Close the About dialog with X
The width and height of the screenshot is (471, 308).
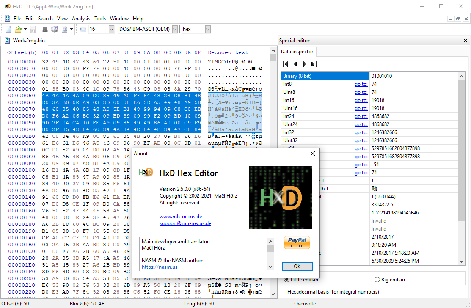point(313,154)
